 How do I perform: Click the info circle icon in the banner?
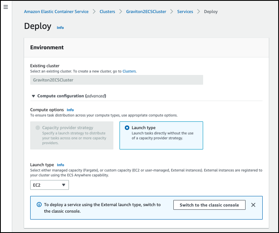pyautogui.click(x=39, y=204)
